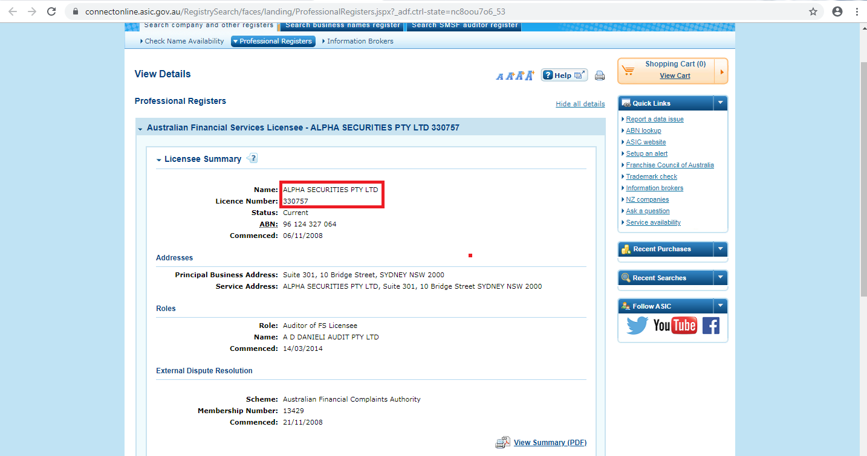Image resolution: width=867 pixels, height=456 pixels.
Task: Click the site lock icon
Action: coord(76,11)
